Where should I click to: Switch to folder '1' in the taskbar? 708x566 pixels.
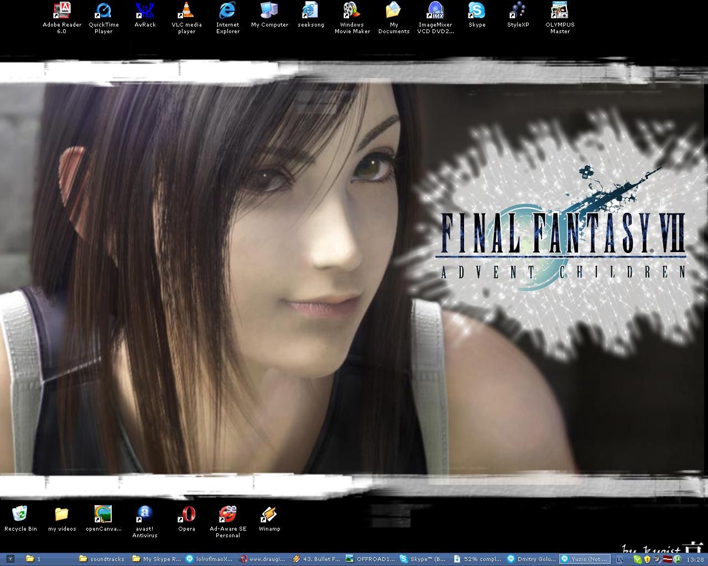tap(49, 559)
